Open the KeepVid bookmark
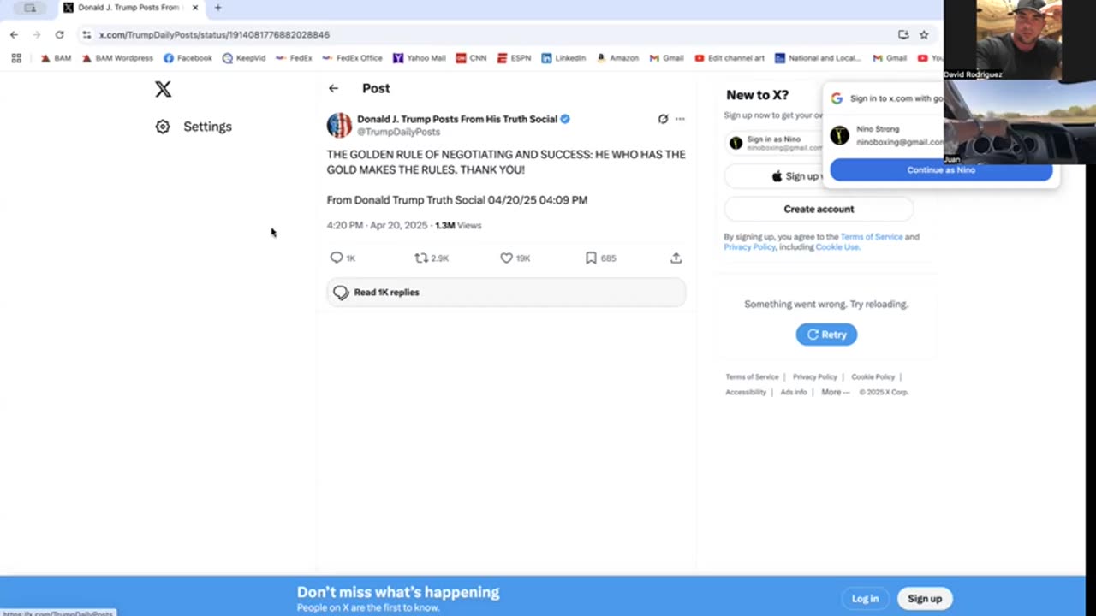The width and height of the screenshot is (1096, 616). coord(244,58)
